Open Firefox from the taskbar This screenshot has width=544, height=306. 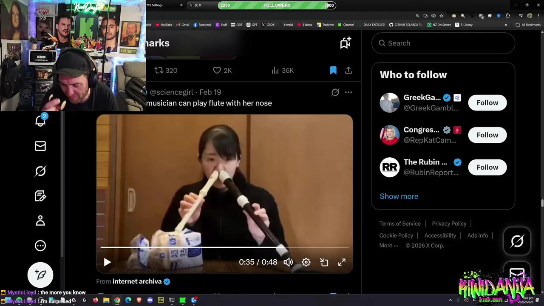[x=96, y=300]
